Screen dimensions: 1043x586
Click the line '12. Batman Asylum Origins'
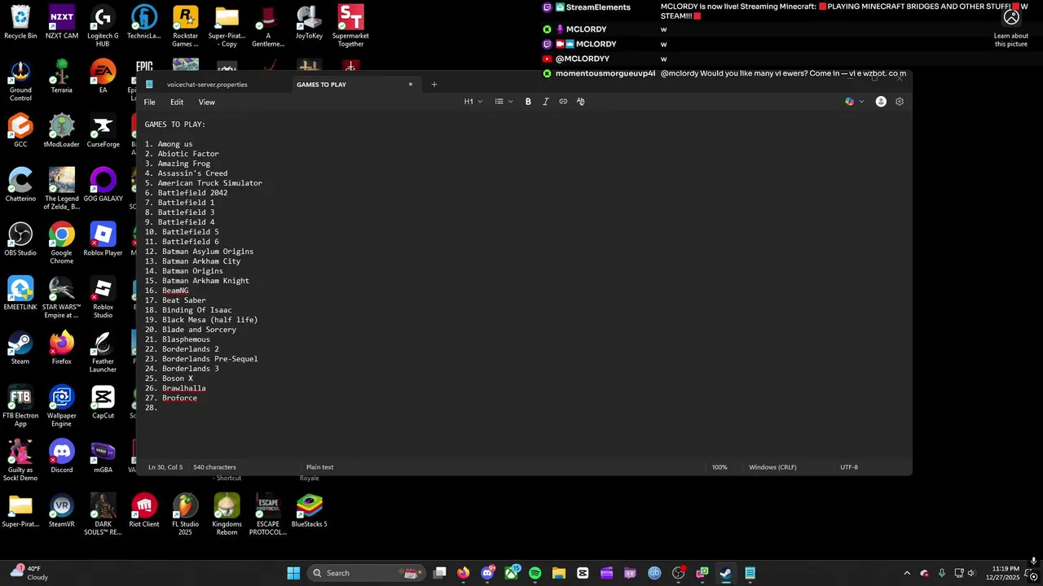click(199, 251)
